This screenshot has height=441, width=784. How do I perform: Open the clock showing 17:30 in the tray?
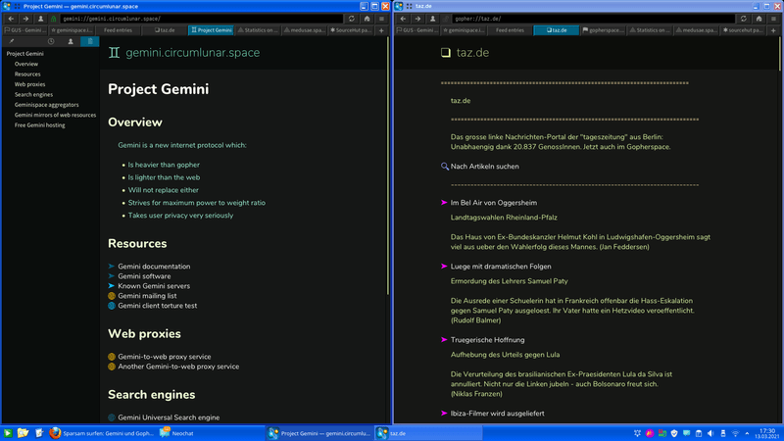coord(767,433)
